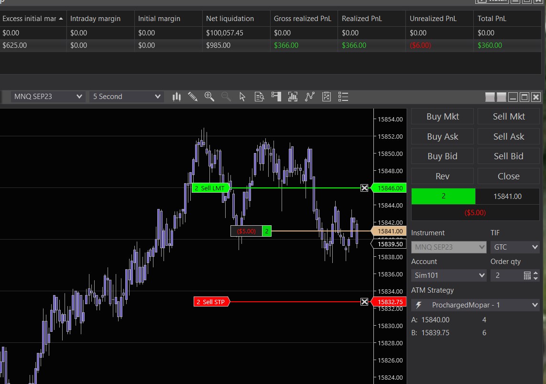This screenshot has width=546, height=384.
Task: Open the TIF dropdown showing GTC
Action: tap(514, 247)
